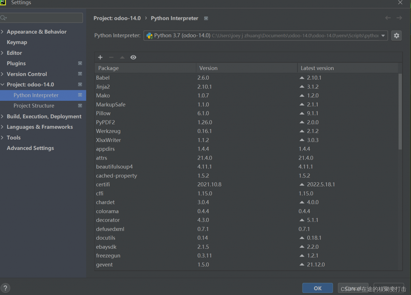Sort by the Version column header

click(x=247, y=68)
